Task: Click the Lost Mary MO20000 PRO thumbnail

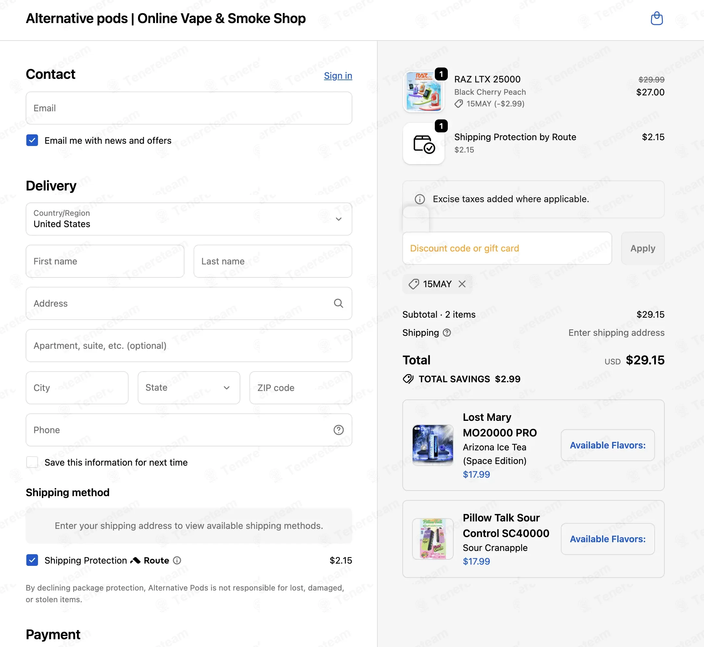Action: point(433,445)
